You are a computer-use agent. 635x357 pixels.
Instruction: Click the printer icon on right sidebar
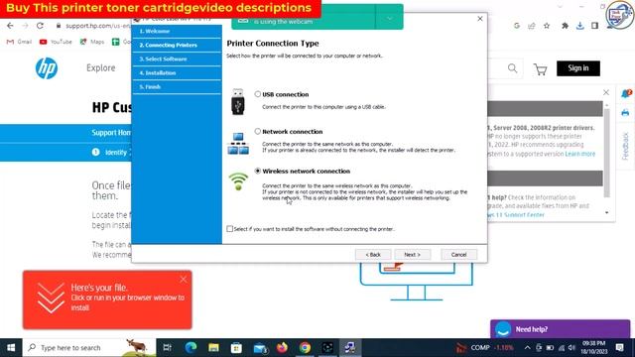(x=625, y=112)
